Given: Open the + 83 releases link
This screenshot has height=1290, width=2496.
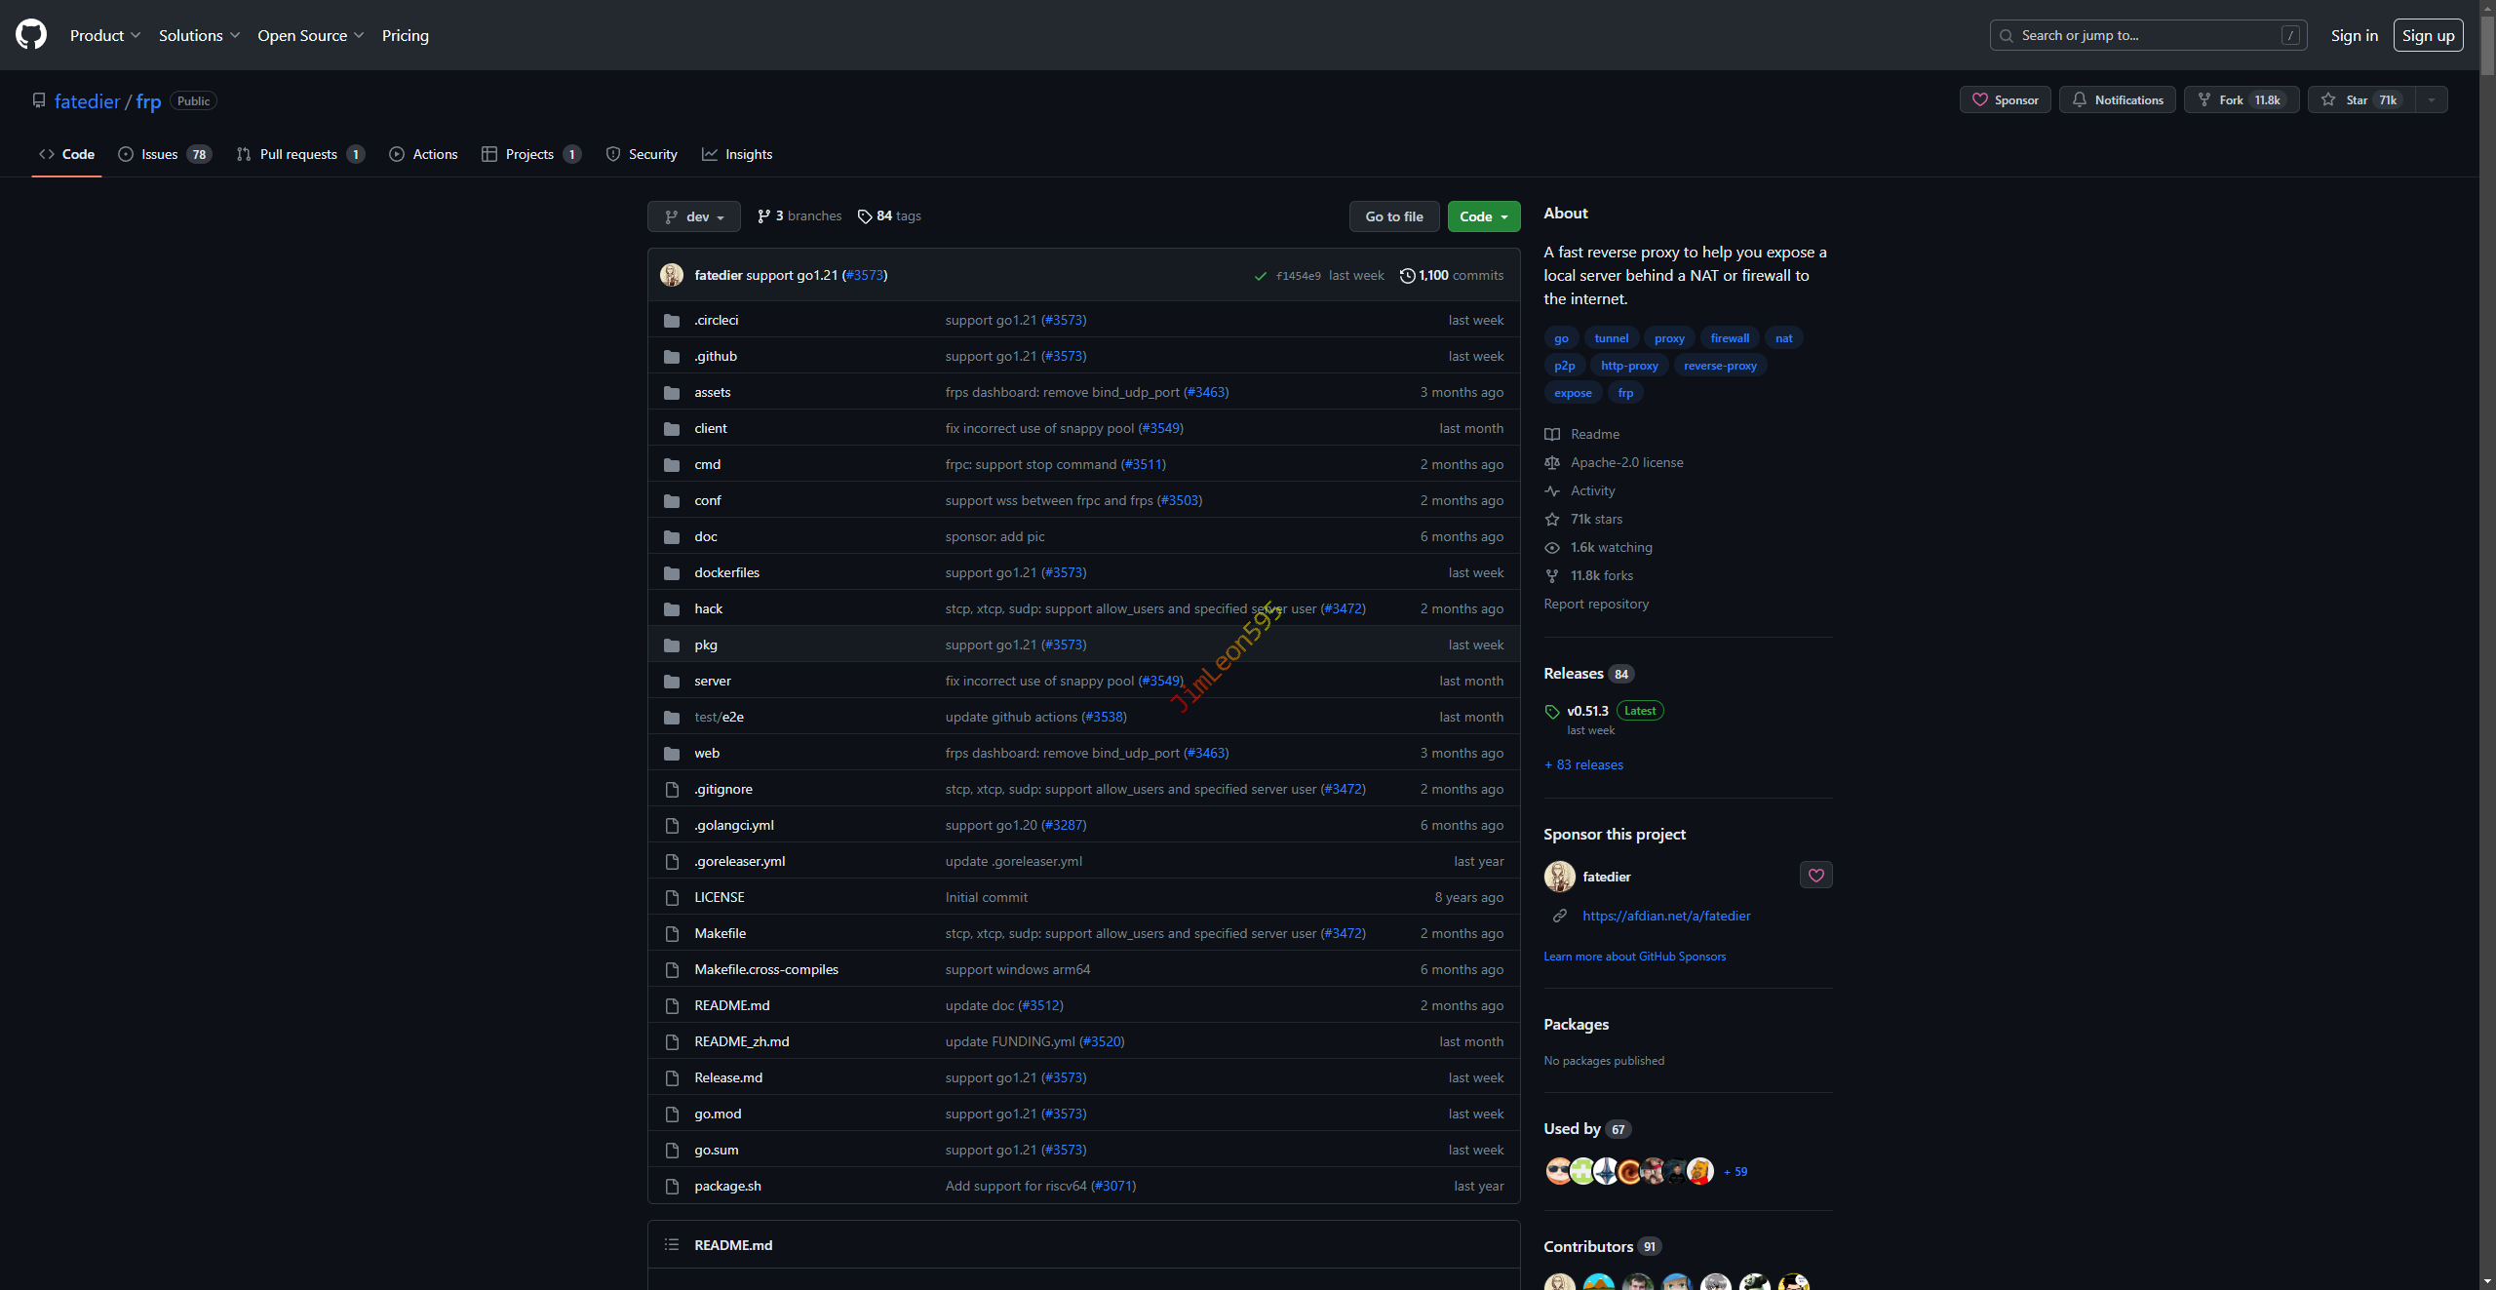Looking at the screenshot, I should point(1584,765).
